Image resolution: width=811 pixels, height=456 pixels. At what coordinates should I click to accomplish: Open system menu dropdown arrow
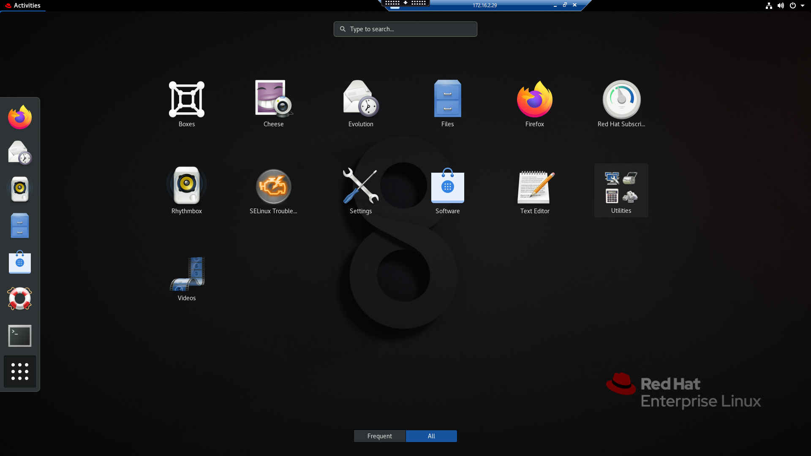tap(803, 5)
